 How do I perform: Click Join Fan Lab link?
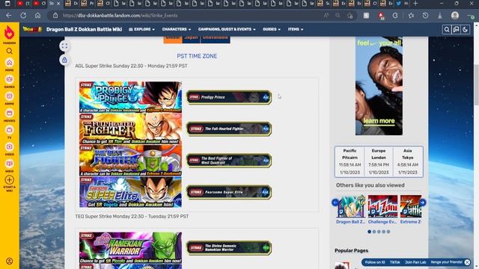pyautogui.click(x=415, y=262)
